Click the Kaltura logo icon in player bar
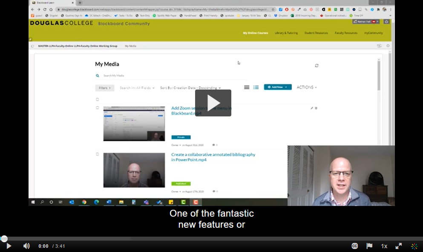The height and width of the screenshot is (252, 423). 414,246
